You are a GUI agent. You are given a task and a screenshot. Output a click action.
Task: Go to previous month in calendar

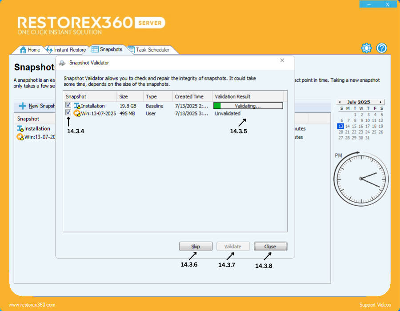(340, 102)
